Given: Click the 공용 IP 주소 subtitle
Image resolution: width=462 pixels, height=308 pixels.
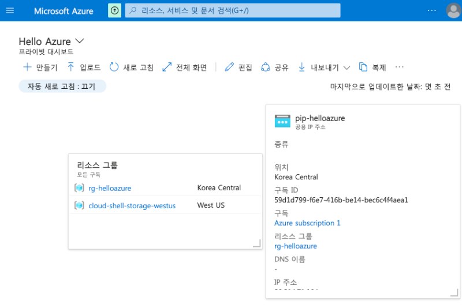Looking at the screenshot, I should tap(310, 127).
